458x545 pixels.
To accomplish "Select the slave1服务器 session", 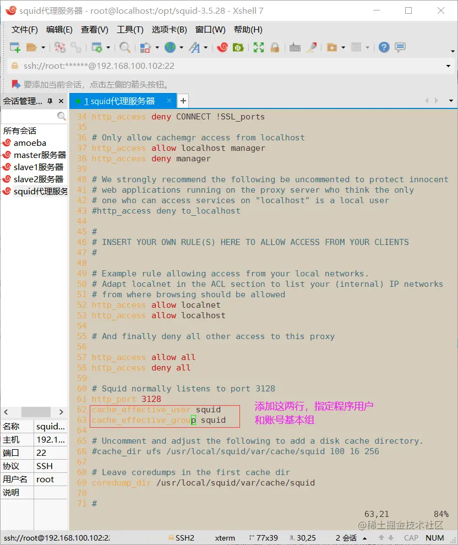I will pyautogui.click(x=39, y=167).
